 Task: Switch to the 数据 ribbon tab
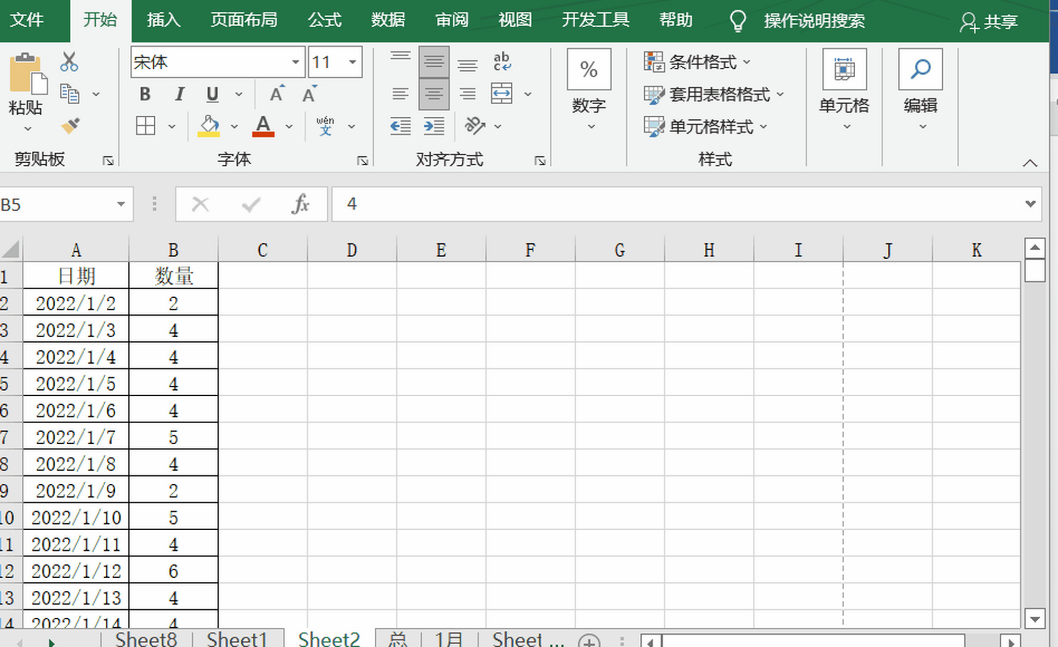pyautogui.click(x=388, y=20)
